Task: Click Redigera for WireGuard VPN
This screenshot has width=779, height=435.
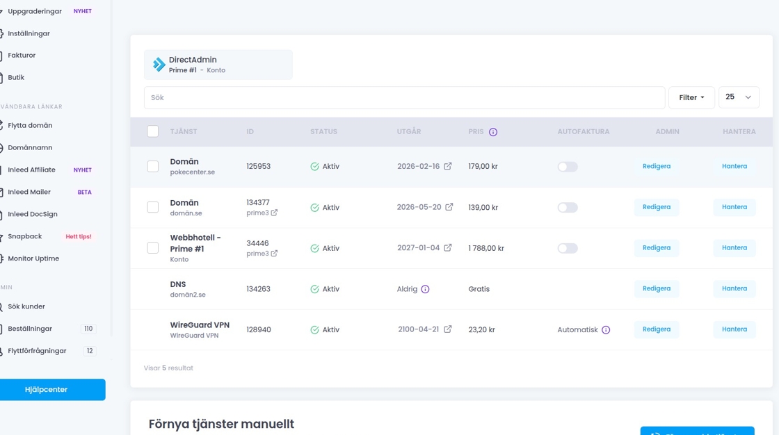Action: pos(656,329)
